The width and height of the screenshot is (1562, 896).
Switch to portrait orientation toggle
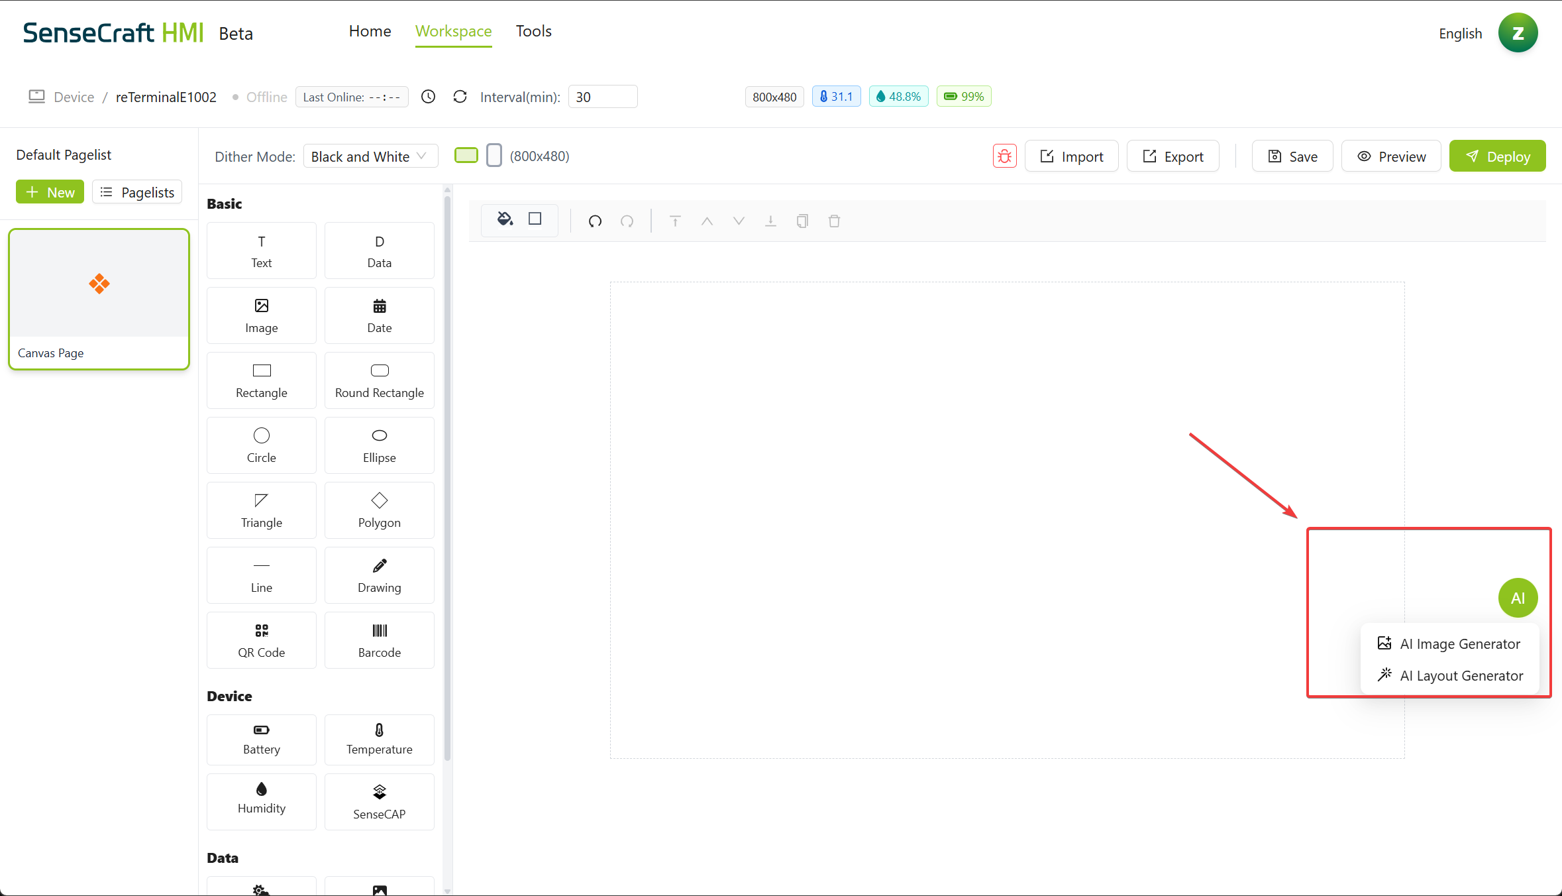coord(494,156)
